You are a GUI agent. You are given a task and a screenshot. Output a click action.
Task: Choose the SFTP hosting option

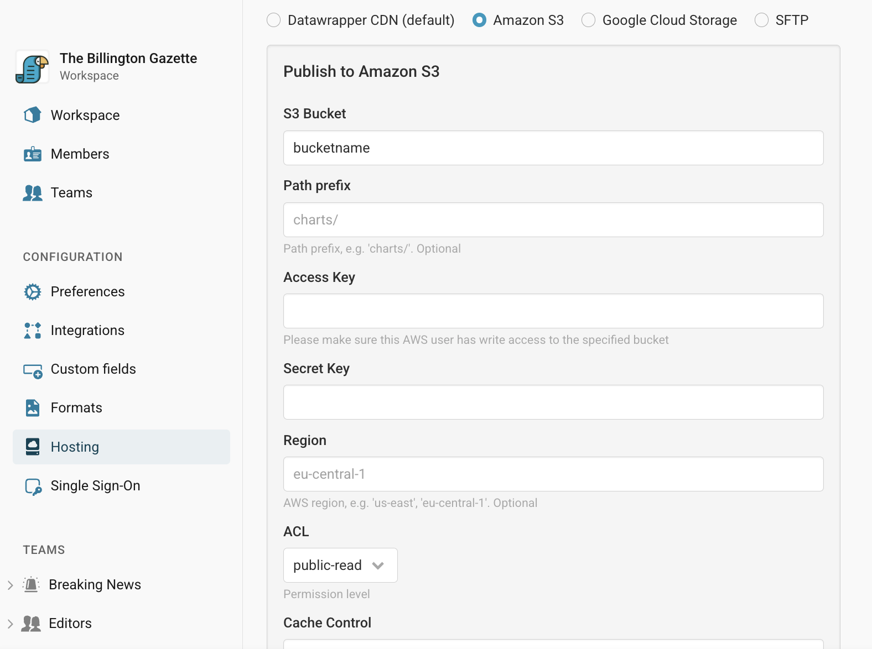pyautogui.click(x=761, y=20)
